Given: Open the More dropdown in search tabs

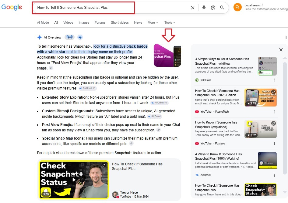Looking at the screenshot, I should [x=153, y=22].
